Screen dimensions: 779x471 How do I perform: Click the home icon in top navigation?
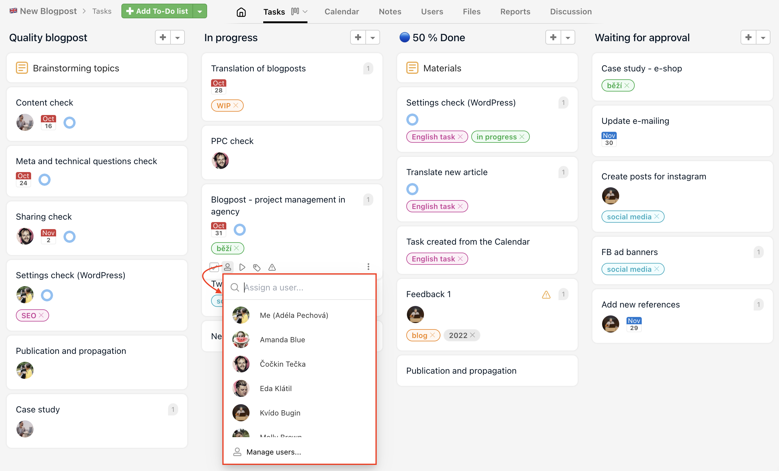[x=242, y=12]
